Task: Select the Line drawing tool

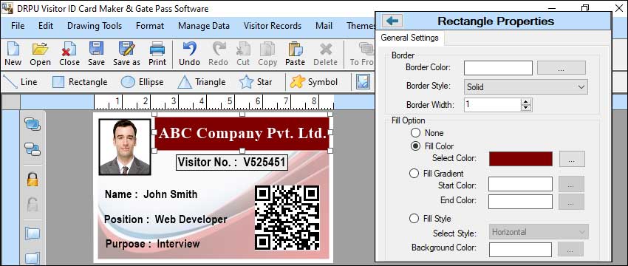Action: tap(20, 82)
